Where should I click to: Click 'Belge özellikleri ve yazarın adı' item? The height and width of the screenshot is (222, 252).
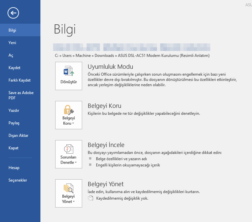[121, 159]
